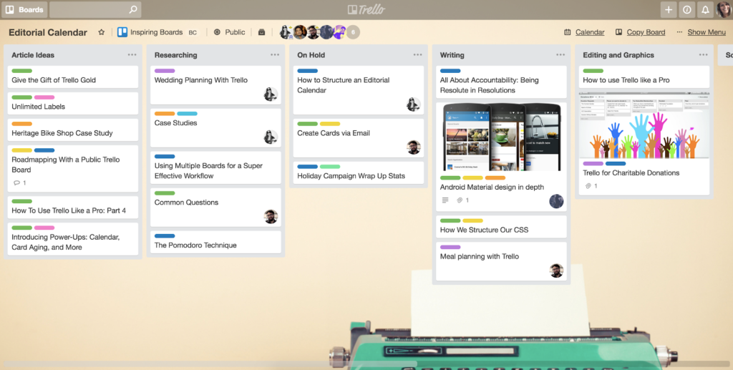Click member avatar on Android Material card
The image size is (733, 370).
[556, 201]
